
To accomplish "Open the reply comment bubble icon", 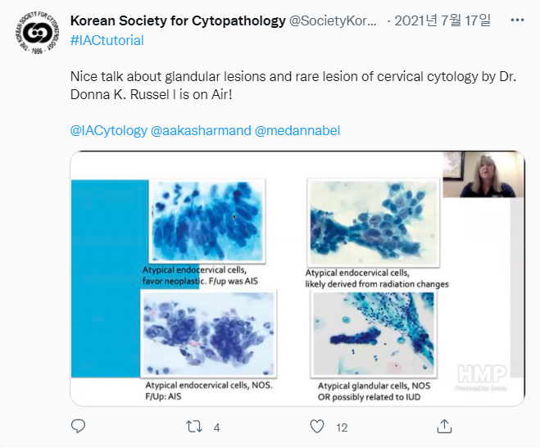I will click(x=78, y=427).
